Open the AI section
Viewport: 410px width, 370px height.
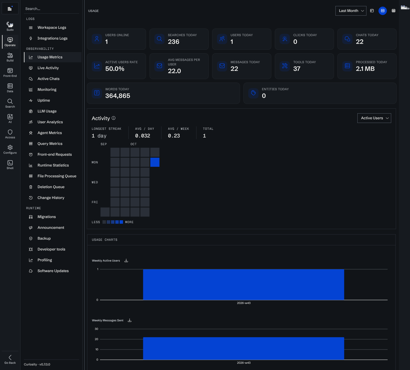click(10, 119)
